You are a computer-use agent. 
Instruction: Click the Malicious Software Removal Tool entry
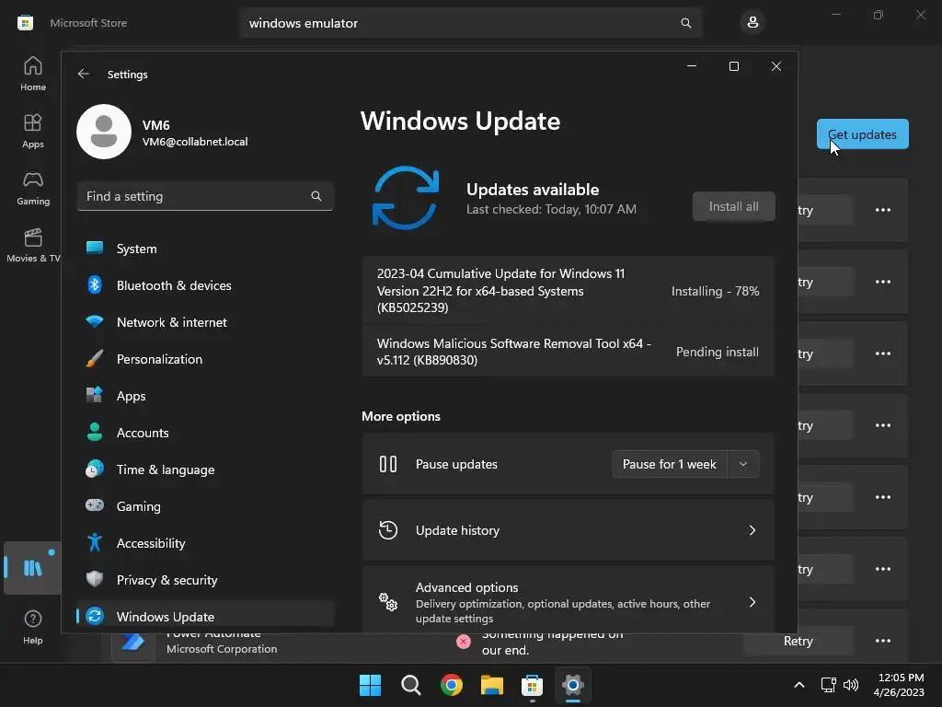click(568, 352)
